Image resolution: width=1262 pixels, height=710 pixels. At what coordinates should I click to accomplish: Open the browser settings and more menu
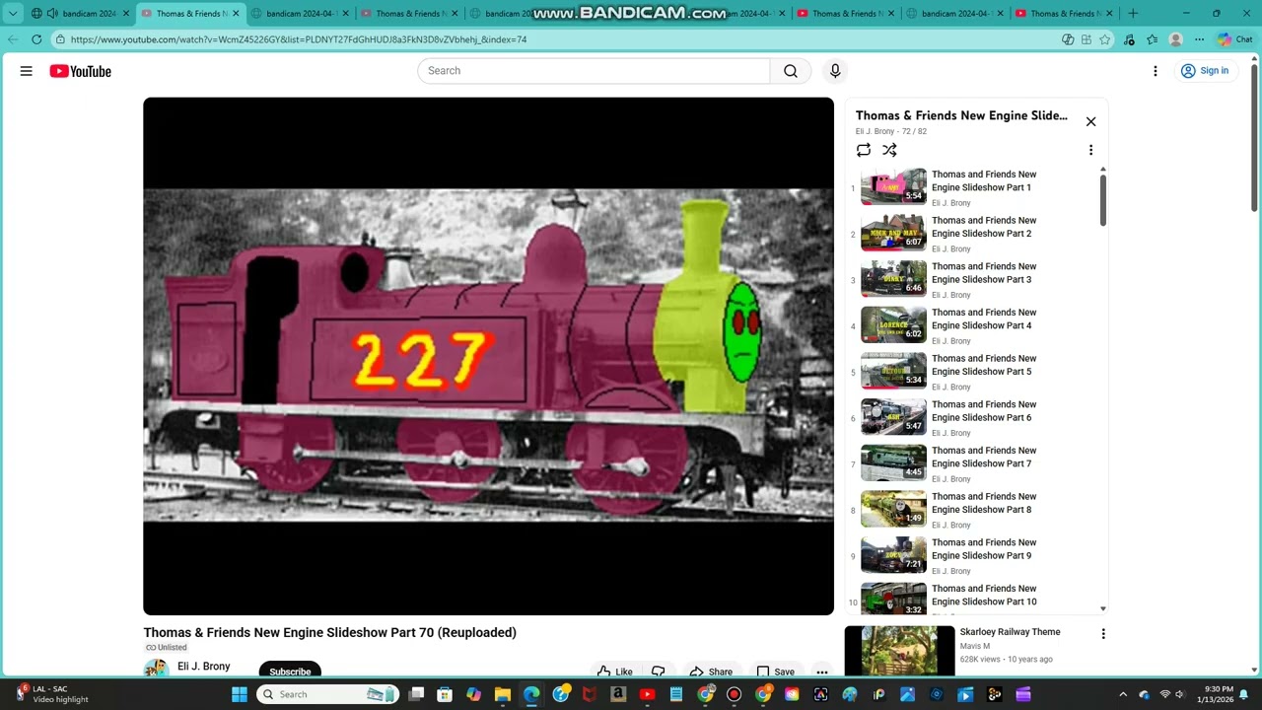coord(1199,39)
